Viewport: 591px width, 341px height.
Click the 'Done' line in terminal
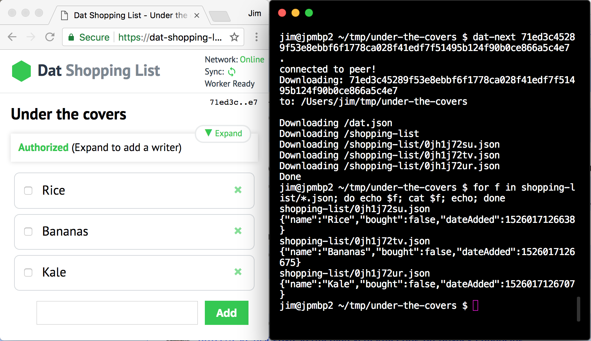290,177
